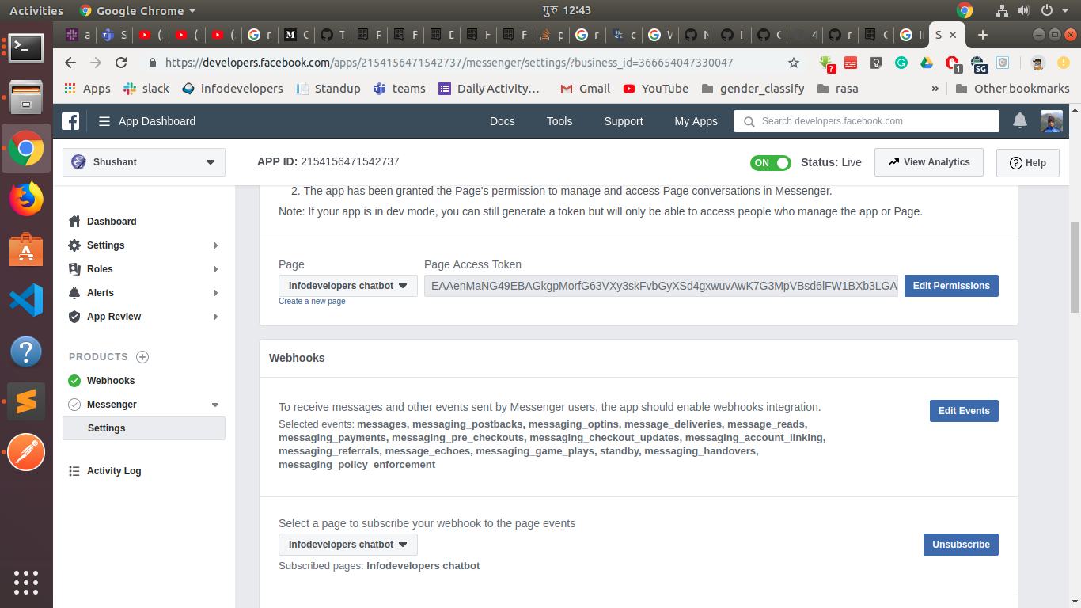The height and width of the screenshot is (608, 1081).
Task: Launch Visual Studio Code from the dock
Action: click(26, 300)
